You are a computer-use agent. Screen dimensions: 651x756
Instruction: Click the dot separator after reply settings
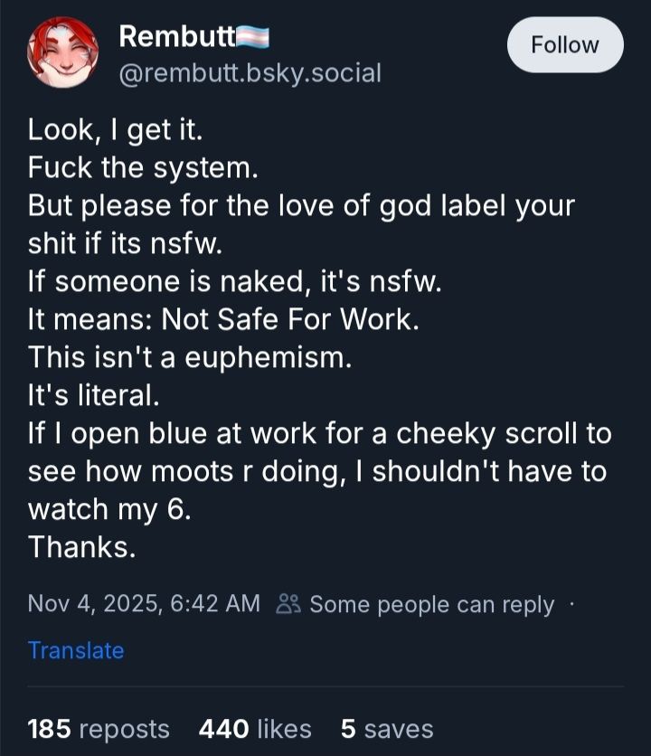[x=571, y=603]
